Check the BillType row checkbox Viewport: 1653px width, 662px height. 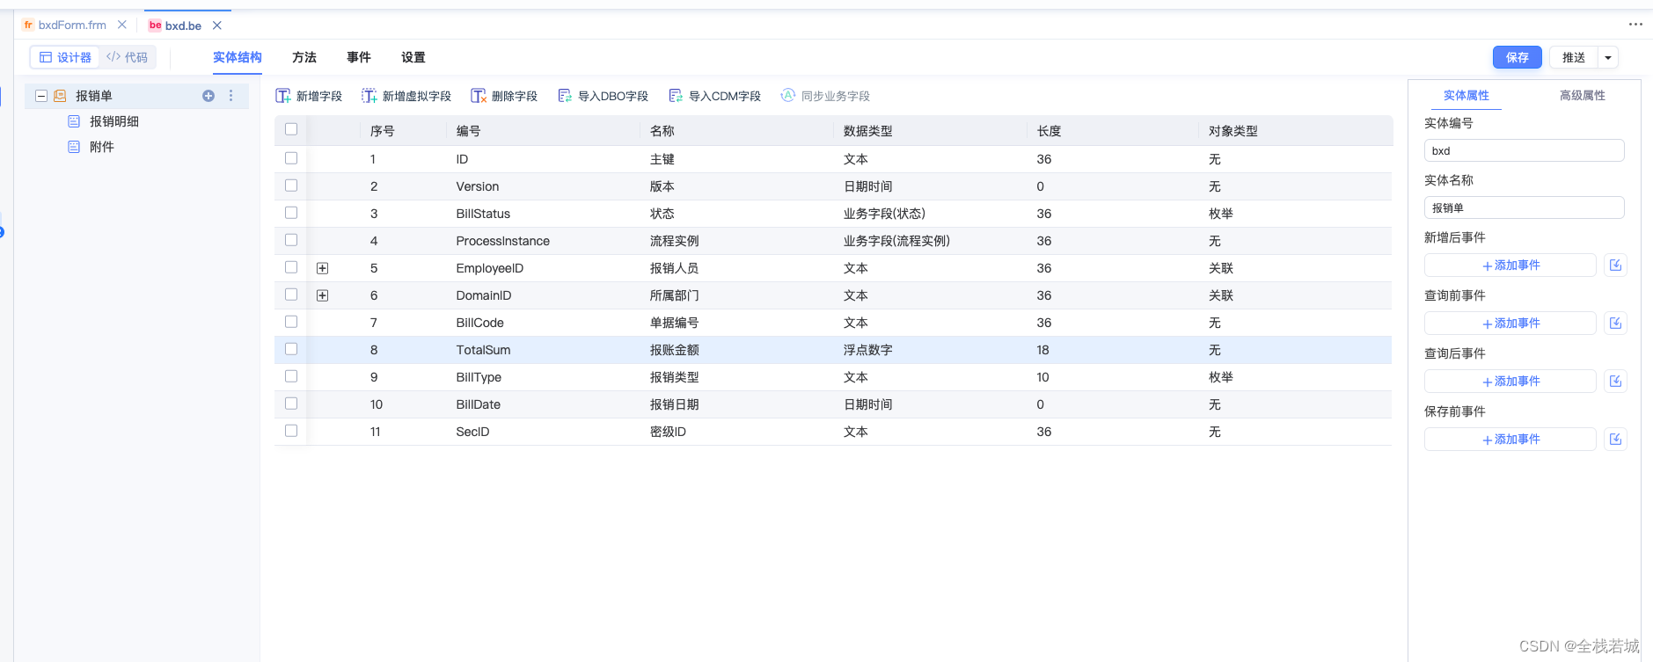point(291,376)
